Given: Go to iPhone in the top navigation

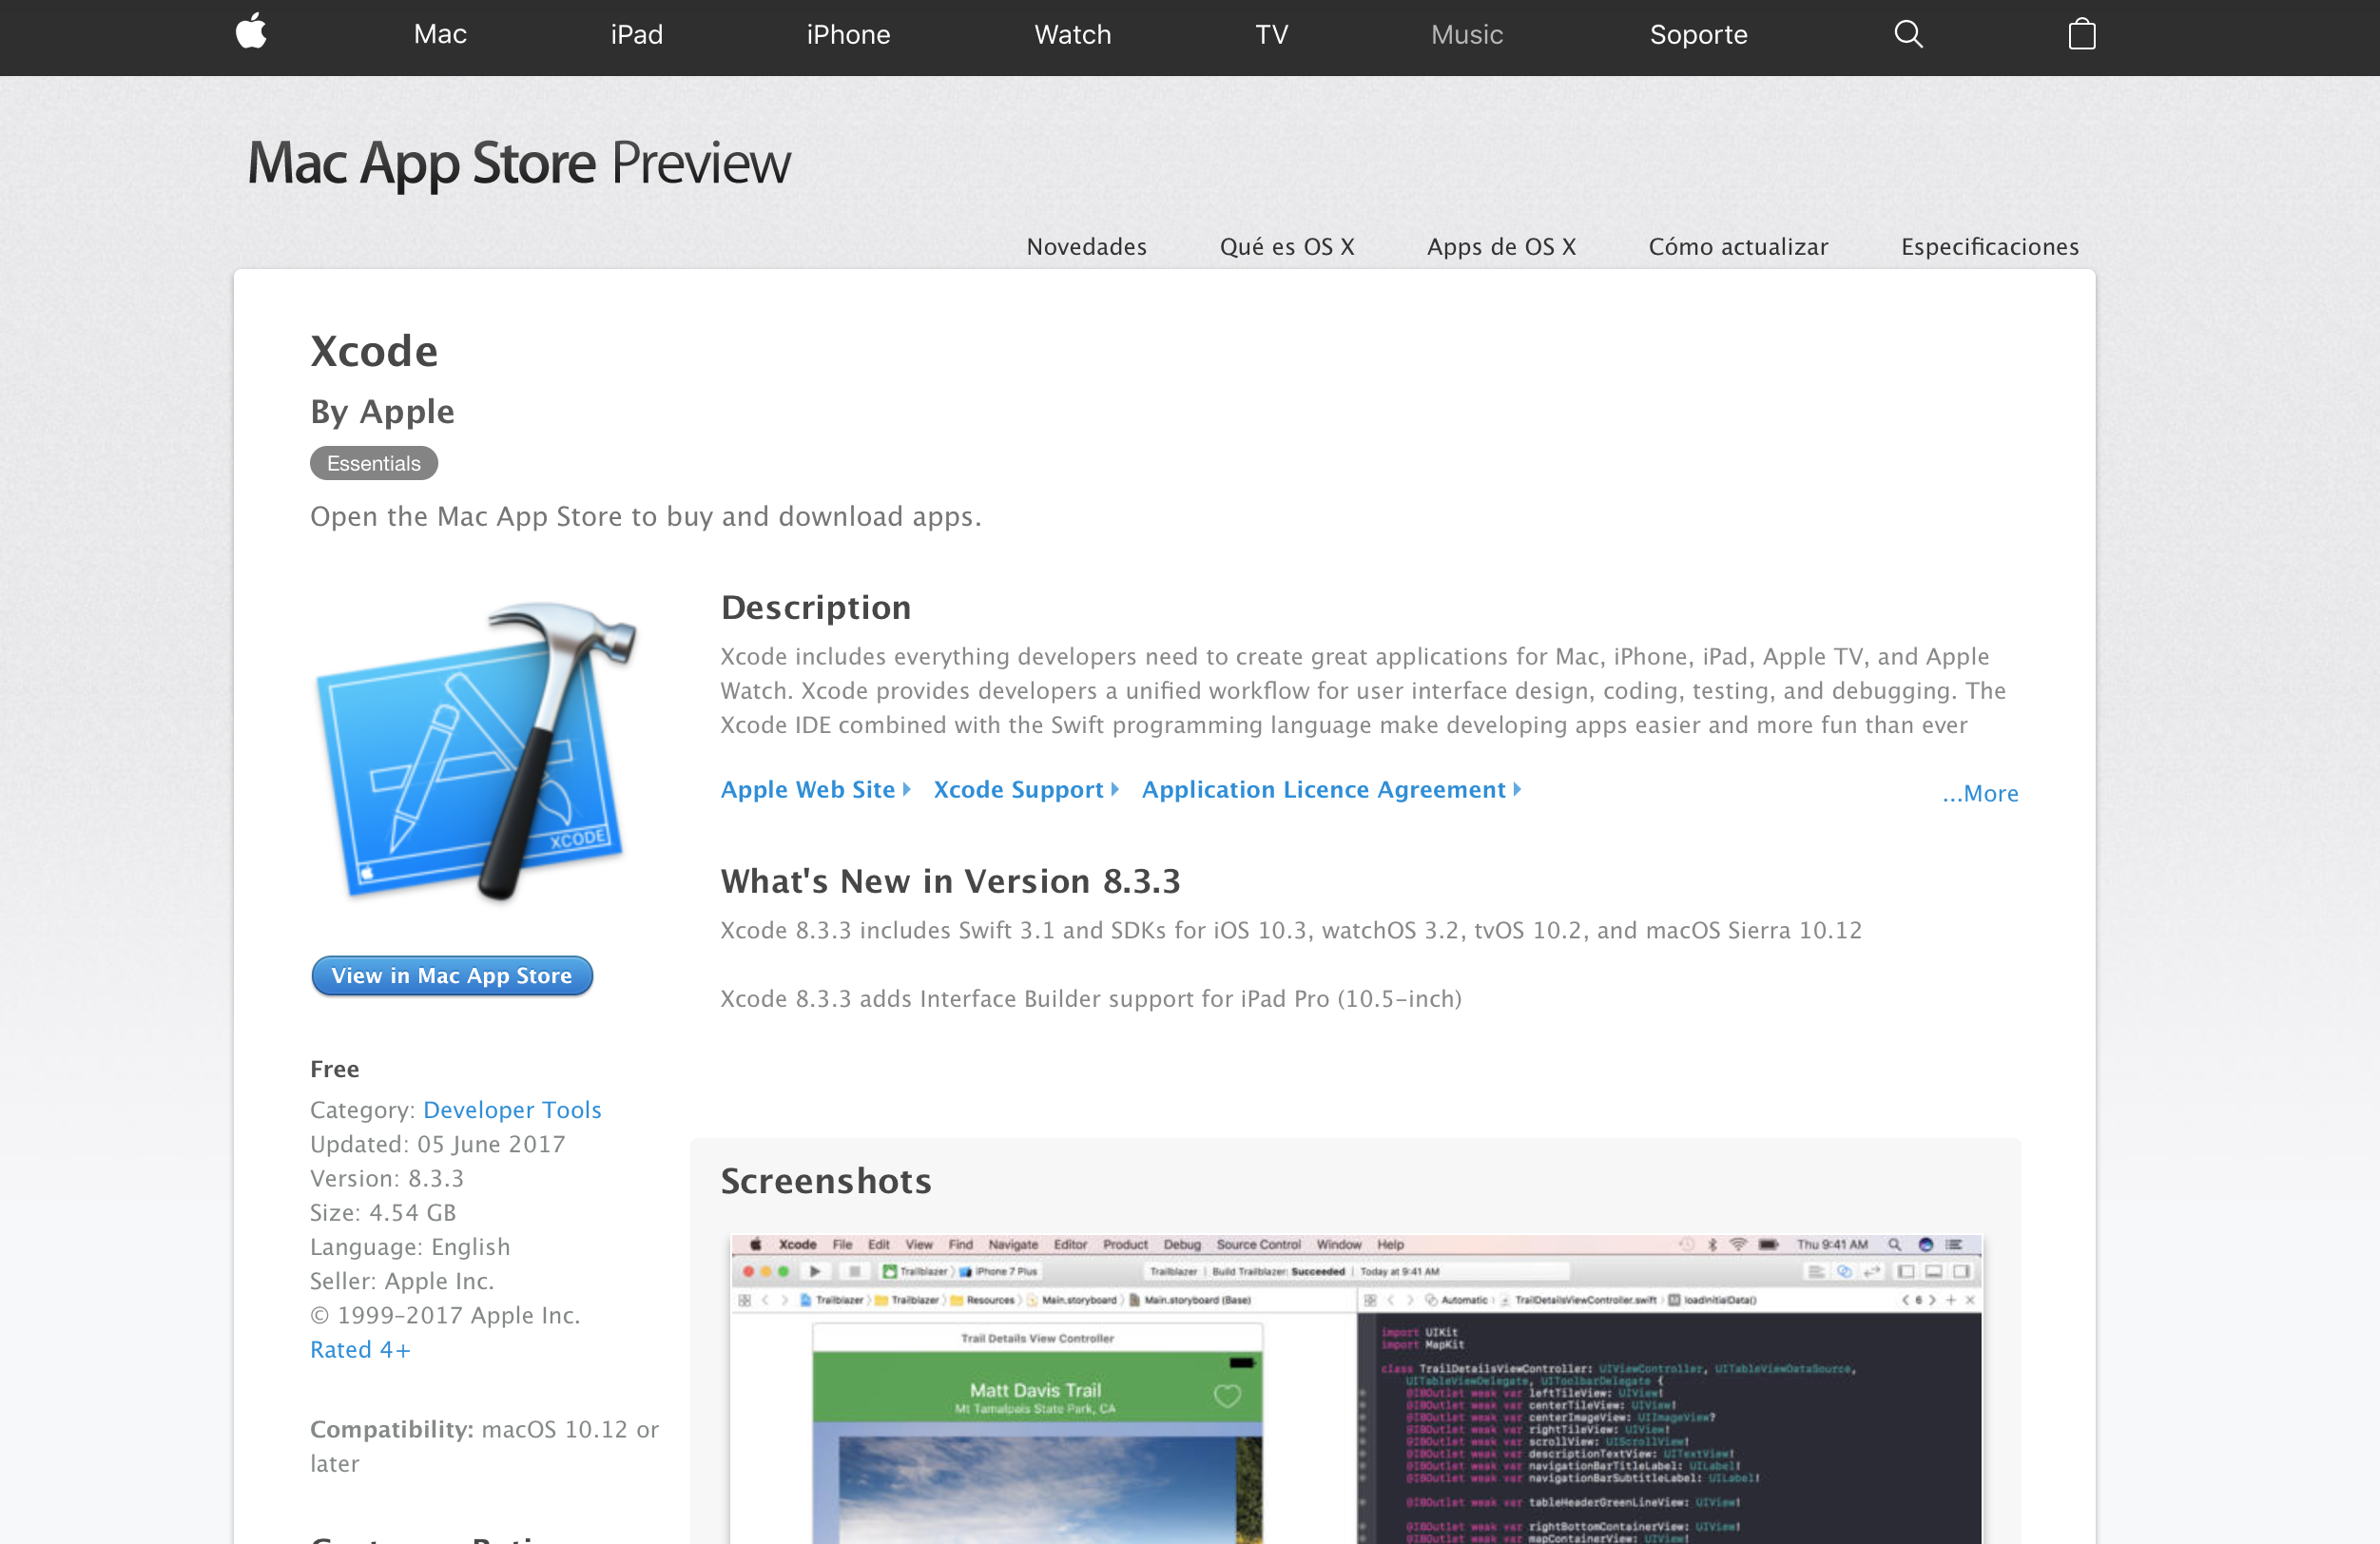Looking at the screenshot, I should tap(848, 34).
